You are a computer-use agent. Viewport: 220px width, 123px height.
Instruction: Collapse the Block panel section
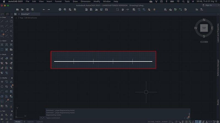point(1,54)
